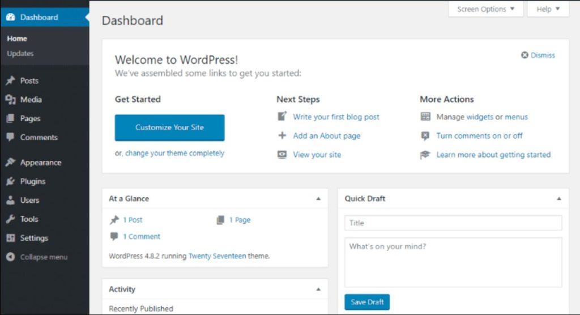Go to Pages in the sidebar
580x315 pixels.
[x=30, y=118]
